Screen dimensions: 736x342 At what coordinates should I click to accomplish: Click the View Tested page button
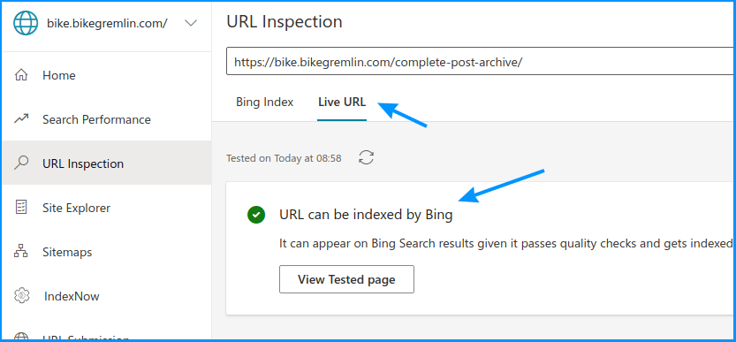[x=346, y=279]
